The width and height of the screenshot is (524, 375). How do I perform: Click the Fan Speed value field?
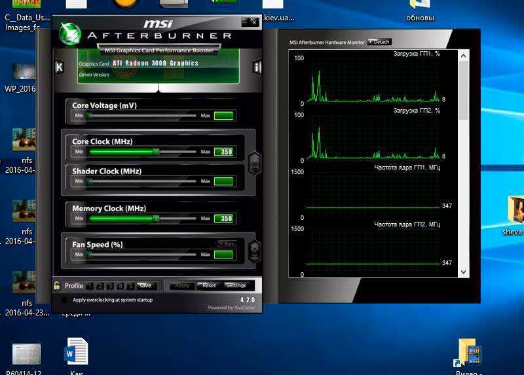223,255
